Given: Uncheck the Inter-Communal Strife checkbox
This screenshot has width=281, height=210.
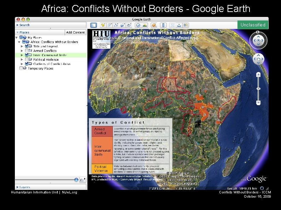Looking at the screenshot, I should [x=27, y=55].
